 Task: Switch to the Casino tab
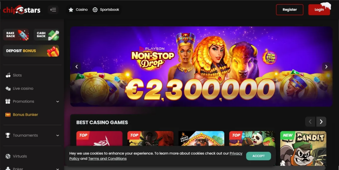[78, 10]
